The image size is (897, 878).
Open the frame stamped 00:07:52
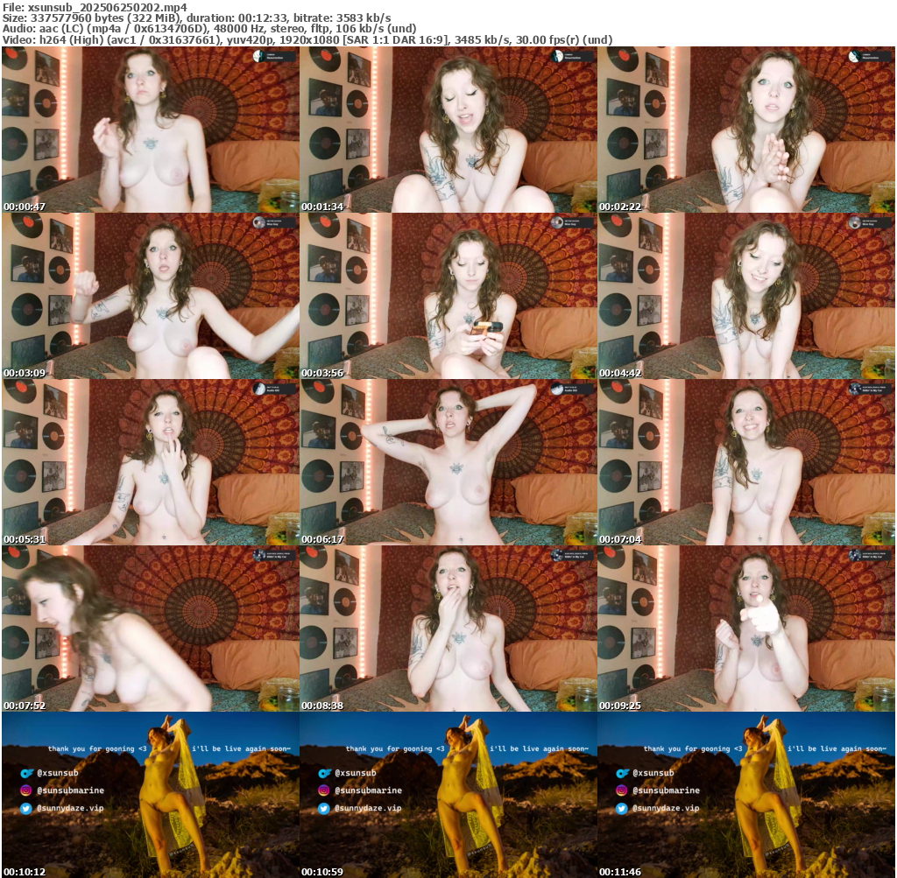[151, 629]
